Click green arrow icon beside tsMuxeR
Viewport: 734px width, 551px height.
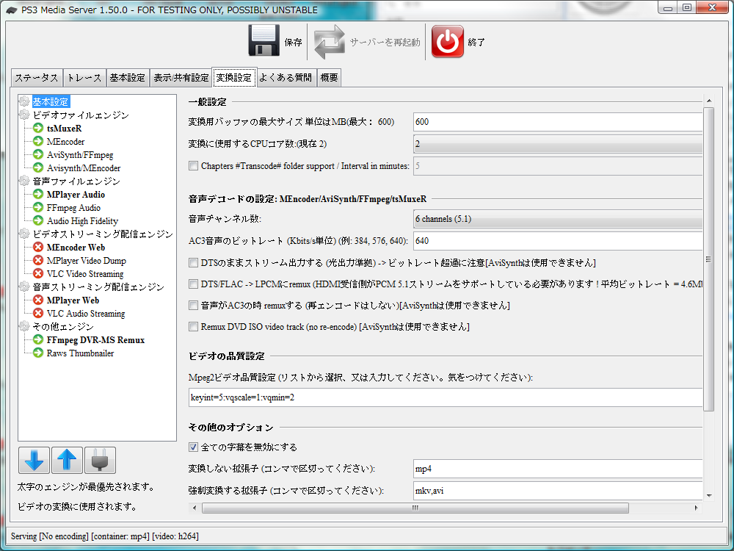point(38,128)
